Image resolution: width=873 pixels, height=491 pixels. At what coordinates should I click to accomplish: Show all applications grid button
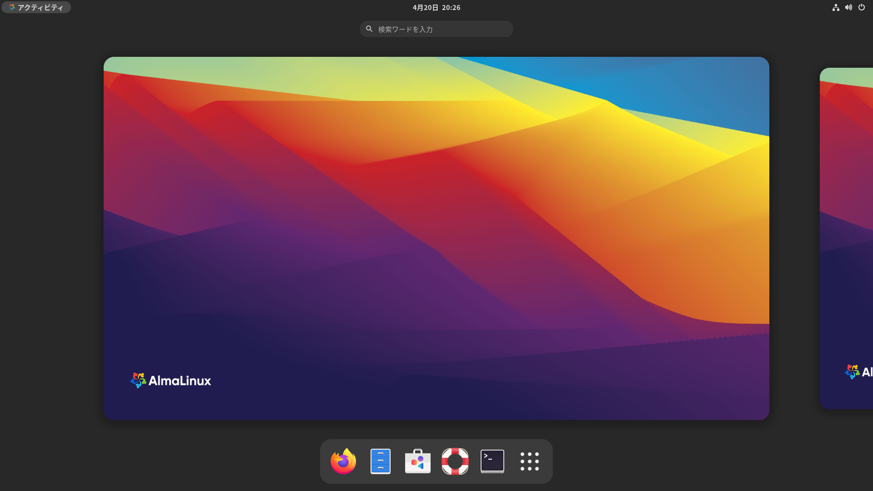coord(530,461)
